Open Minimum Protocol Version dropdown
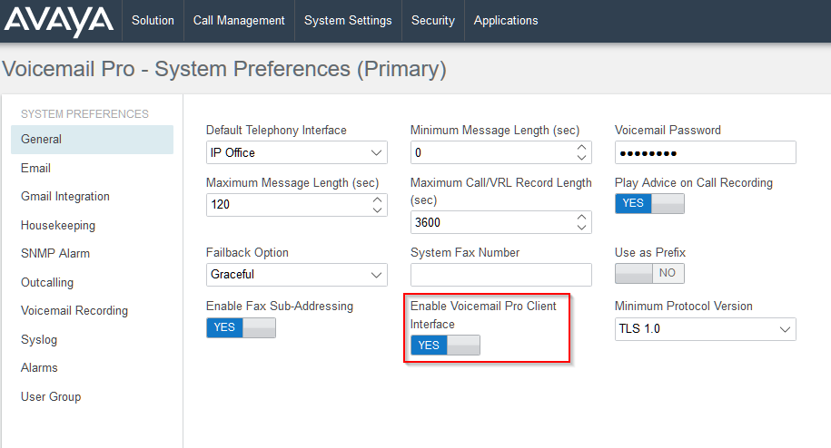Image resolution: width=831 pixels, height=448 pixels. coord(705,329)
